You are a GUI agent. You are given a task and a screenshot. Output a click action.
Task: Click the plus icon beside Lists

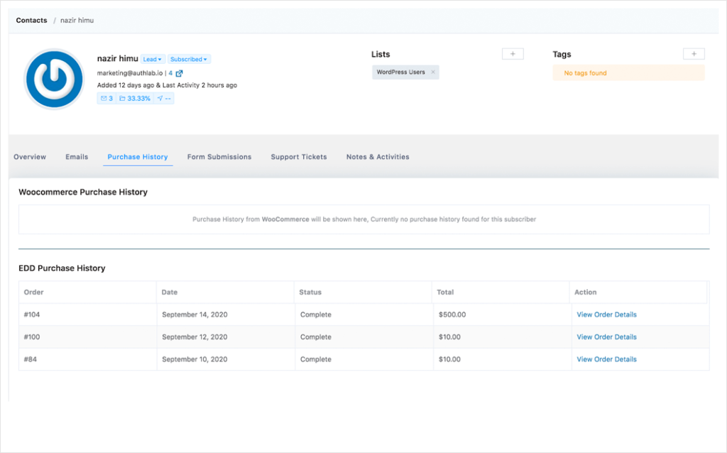point(513,53)
